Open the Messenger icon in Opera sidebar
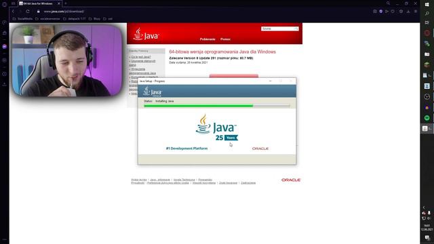Image resolution: width=434 pixels, height=244 pixels. (5, 47)
